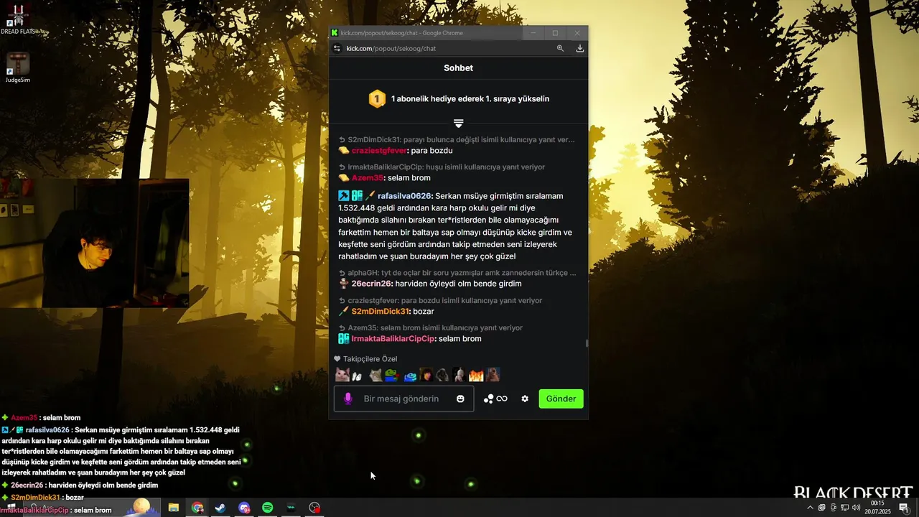Open the emoji picker smiley icon
919x517 pixels.
(460, 399)
